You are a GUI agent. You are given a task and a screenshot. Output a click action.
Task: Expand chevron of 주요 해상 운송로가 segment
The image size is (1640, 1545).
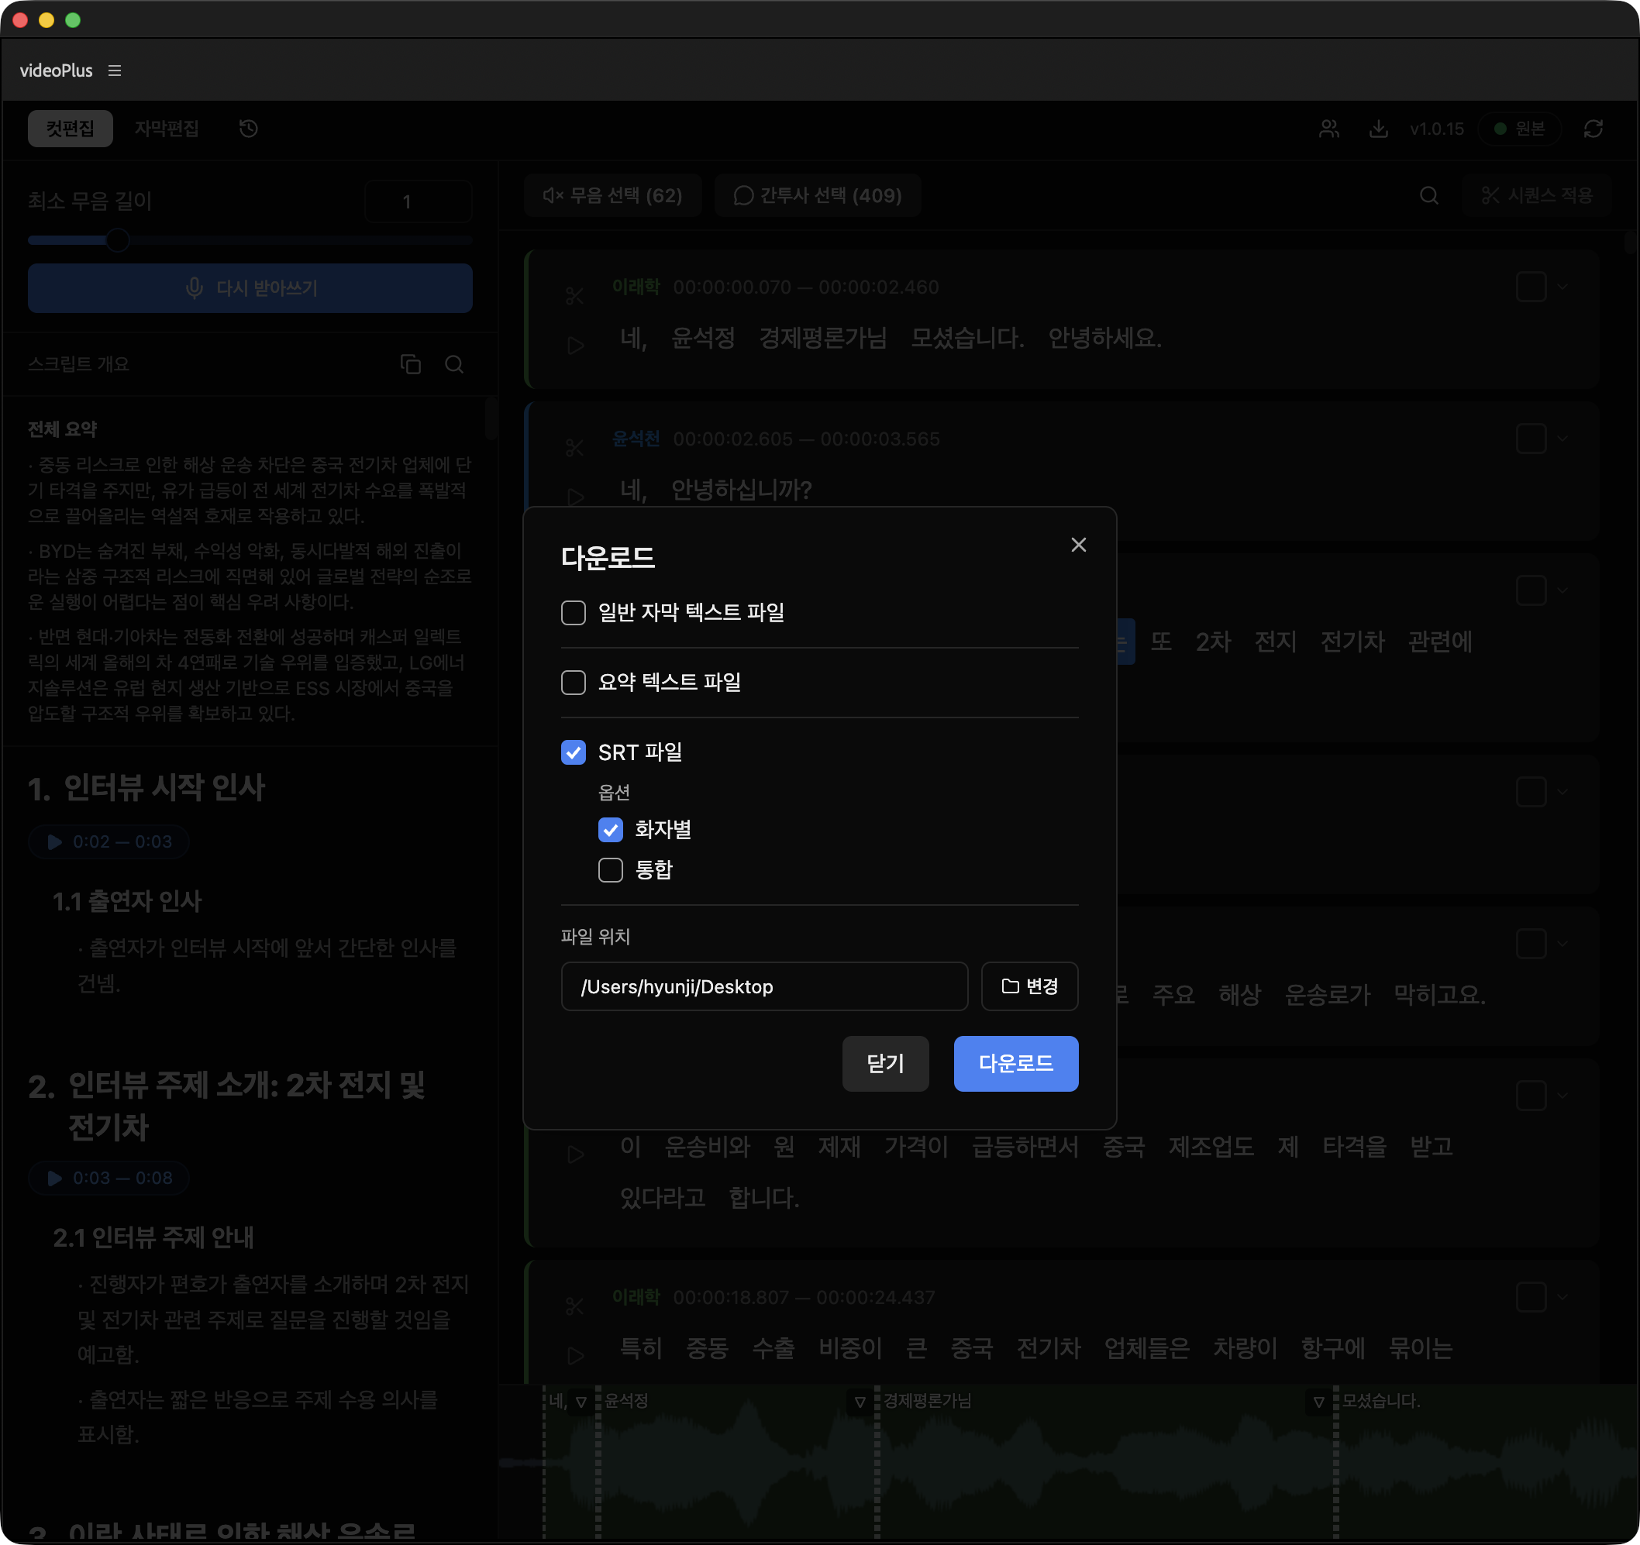1562,944
